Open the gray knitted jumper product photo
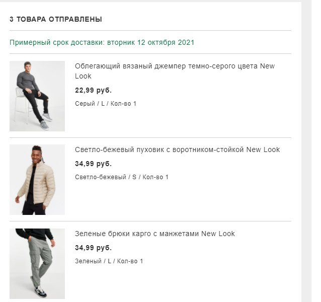This screenshot has height=302, width=321. point(37,96)
